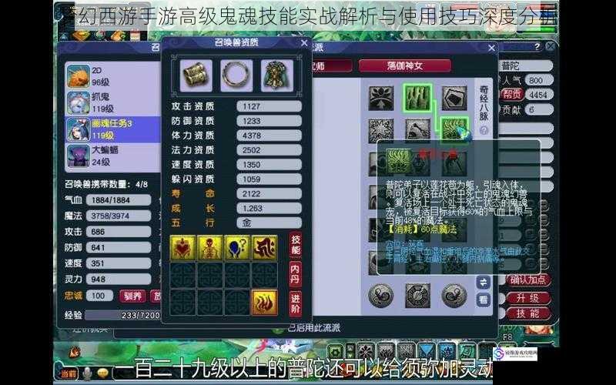Click the ring collar equipment slot

coord(236,75)
